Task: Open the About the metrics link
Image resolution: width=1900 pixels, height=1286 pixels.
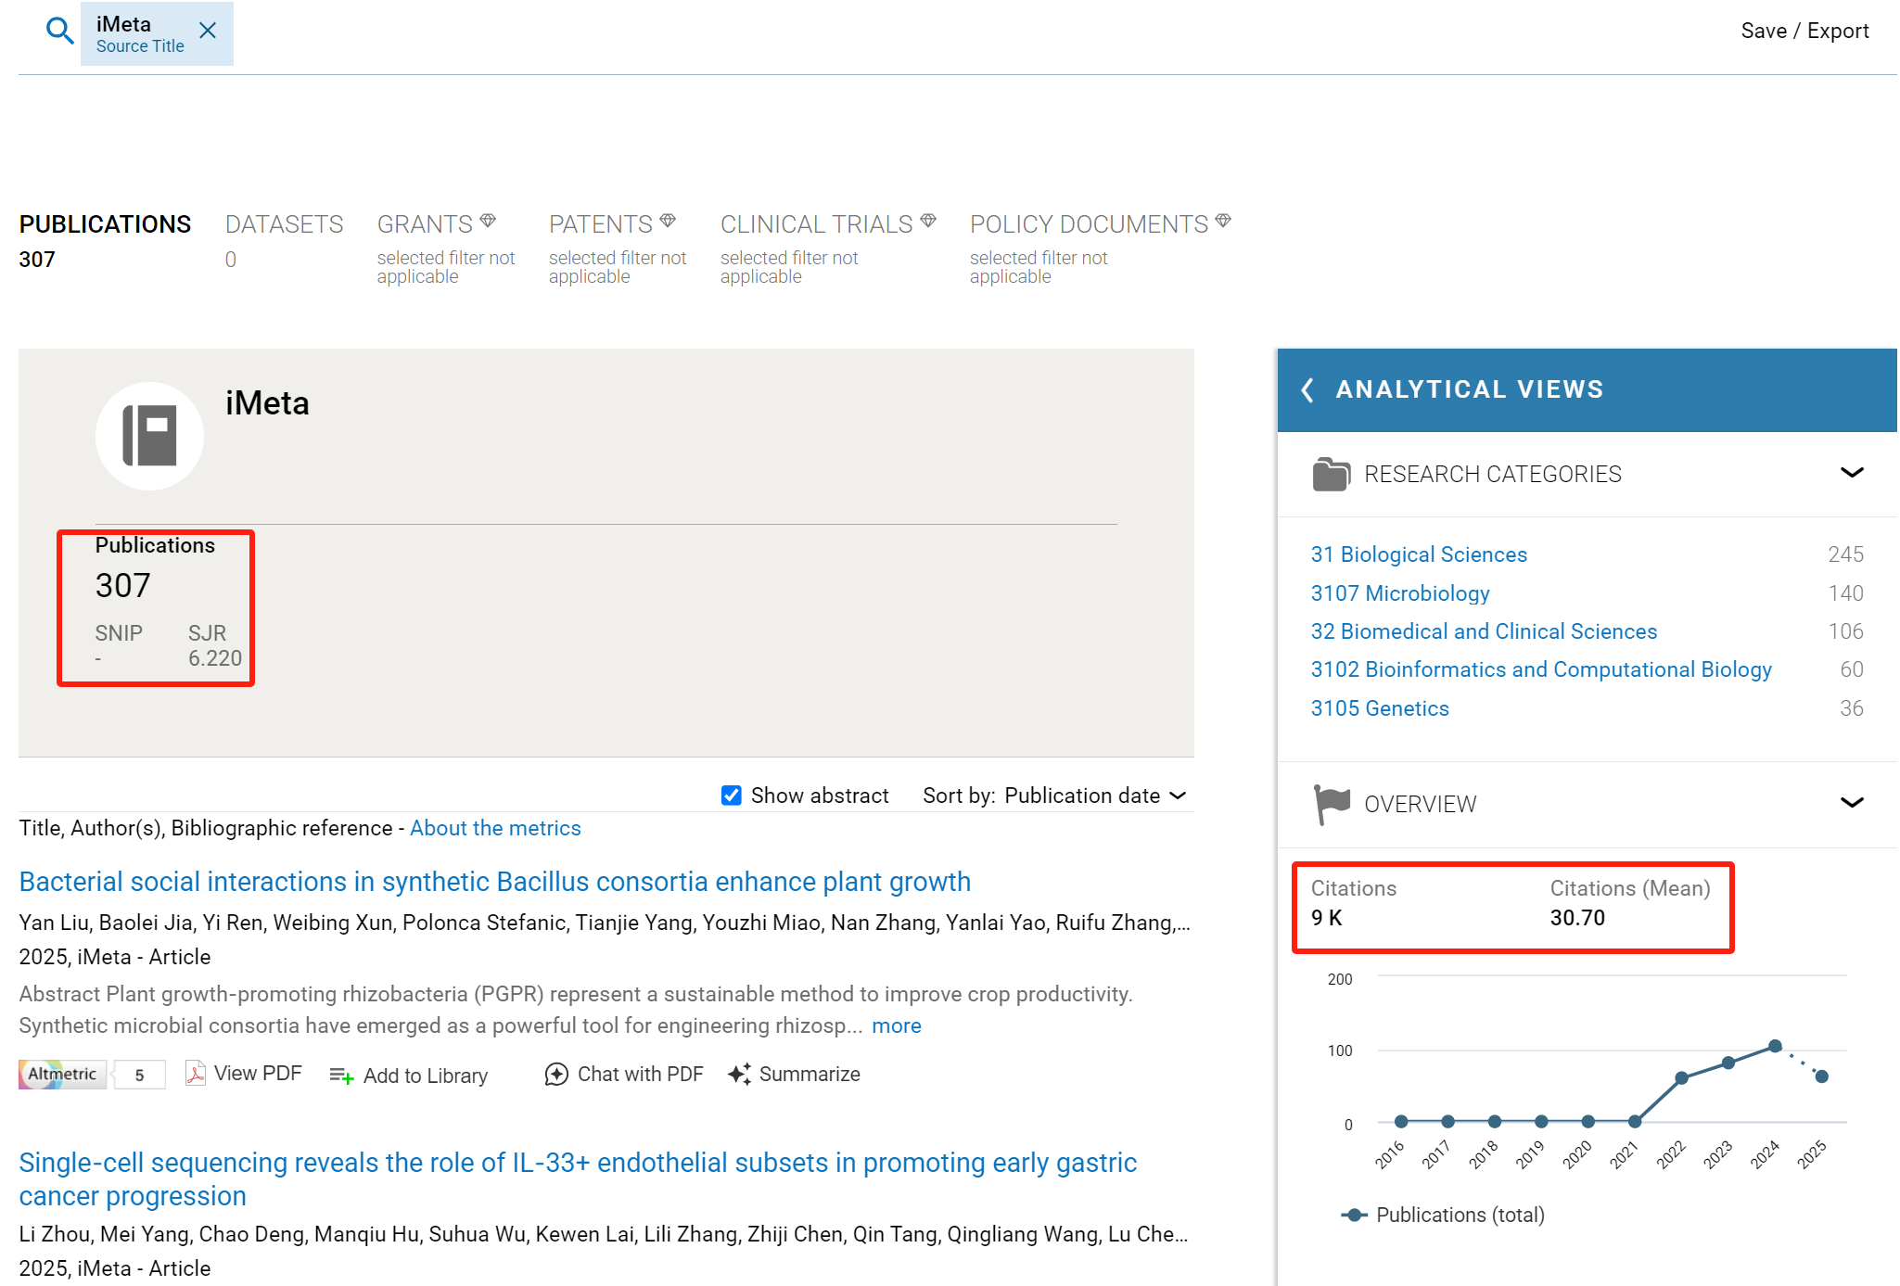Action: click(x=495, y=828)
